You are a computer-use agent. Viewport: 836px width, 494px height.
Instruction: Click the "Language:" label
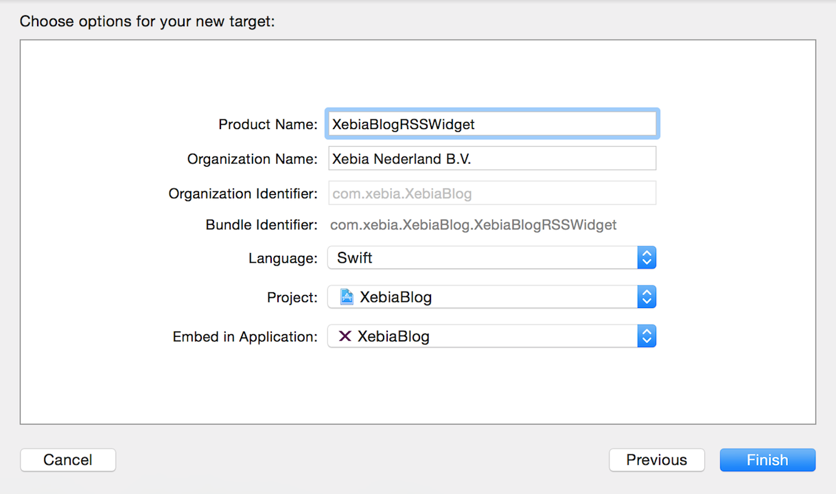tap(283, 259)
